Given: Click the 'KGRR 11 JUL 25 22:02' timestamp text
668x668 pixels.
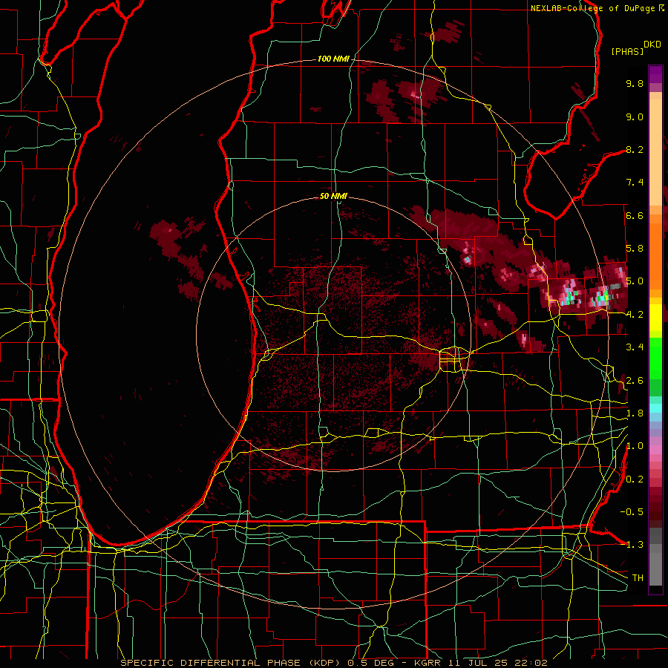Looking at the screenshot, I should tap(480, 663).
